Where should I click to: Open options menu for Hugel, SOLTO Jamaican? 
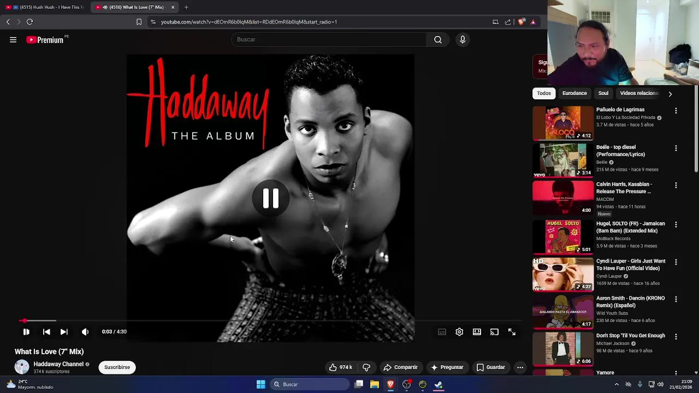pos(676,225)
